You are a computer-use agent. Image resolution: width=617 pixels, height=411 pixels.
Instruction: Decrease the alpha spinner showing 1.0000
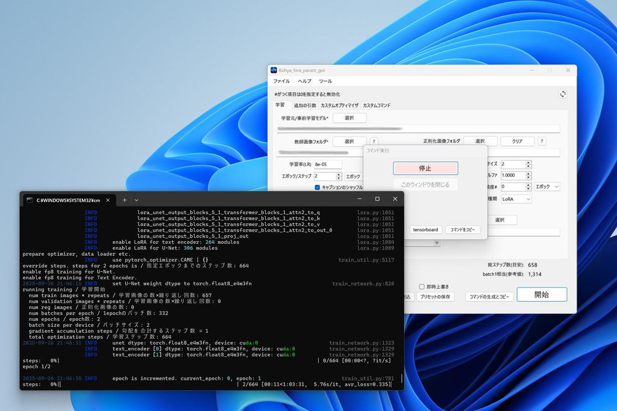[528, 178]
